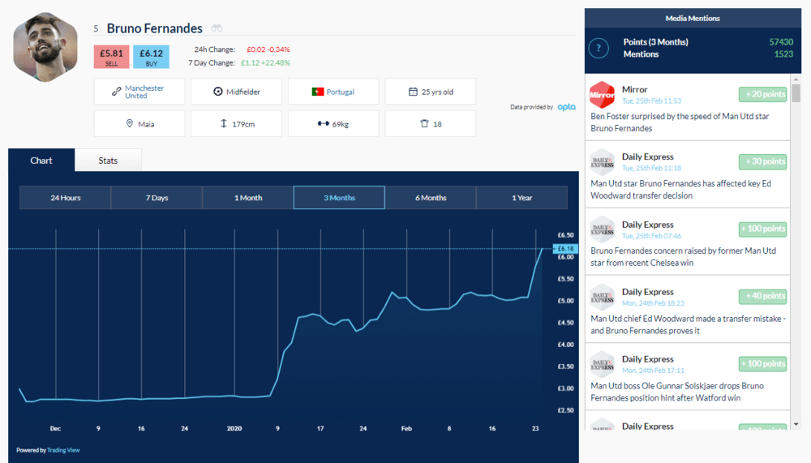Click the link icon beside Manchester United
The height and width of the screenshot is (463, 811).
116,92
